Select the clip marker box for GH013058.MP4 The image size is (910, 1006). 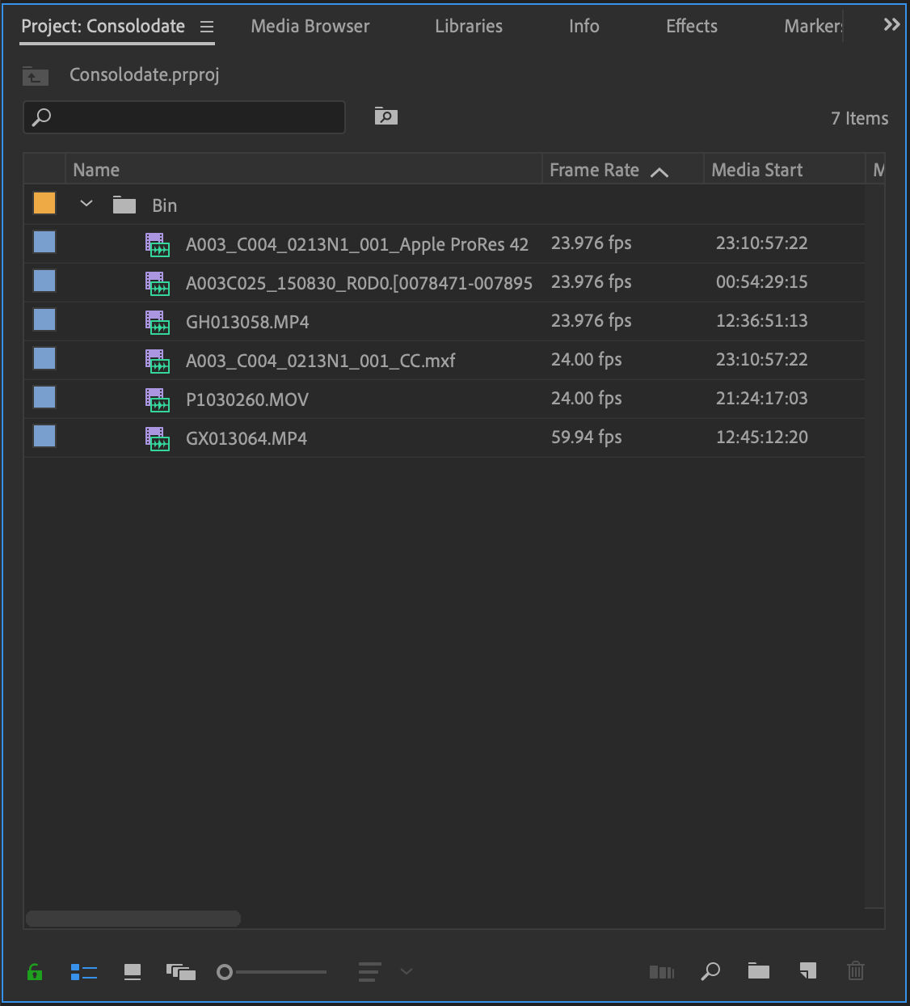pos(44,319)
